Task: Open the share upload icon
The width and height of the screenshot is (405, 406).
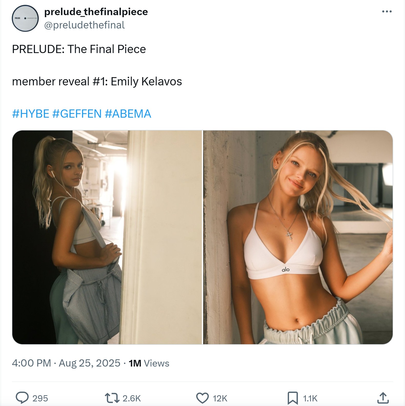Action: point(382,398)
